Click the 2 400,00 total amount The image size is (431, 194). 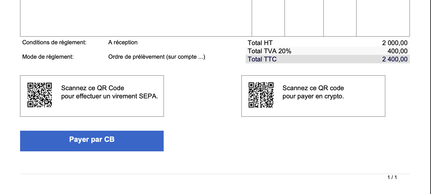pyautogui.click(x=395, y=59)
